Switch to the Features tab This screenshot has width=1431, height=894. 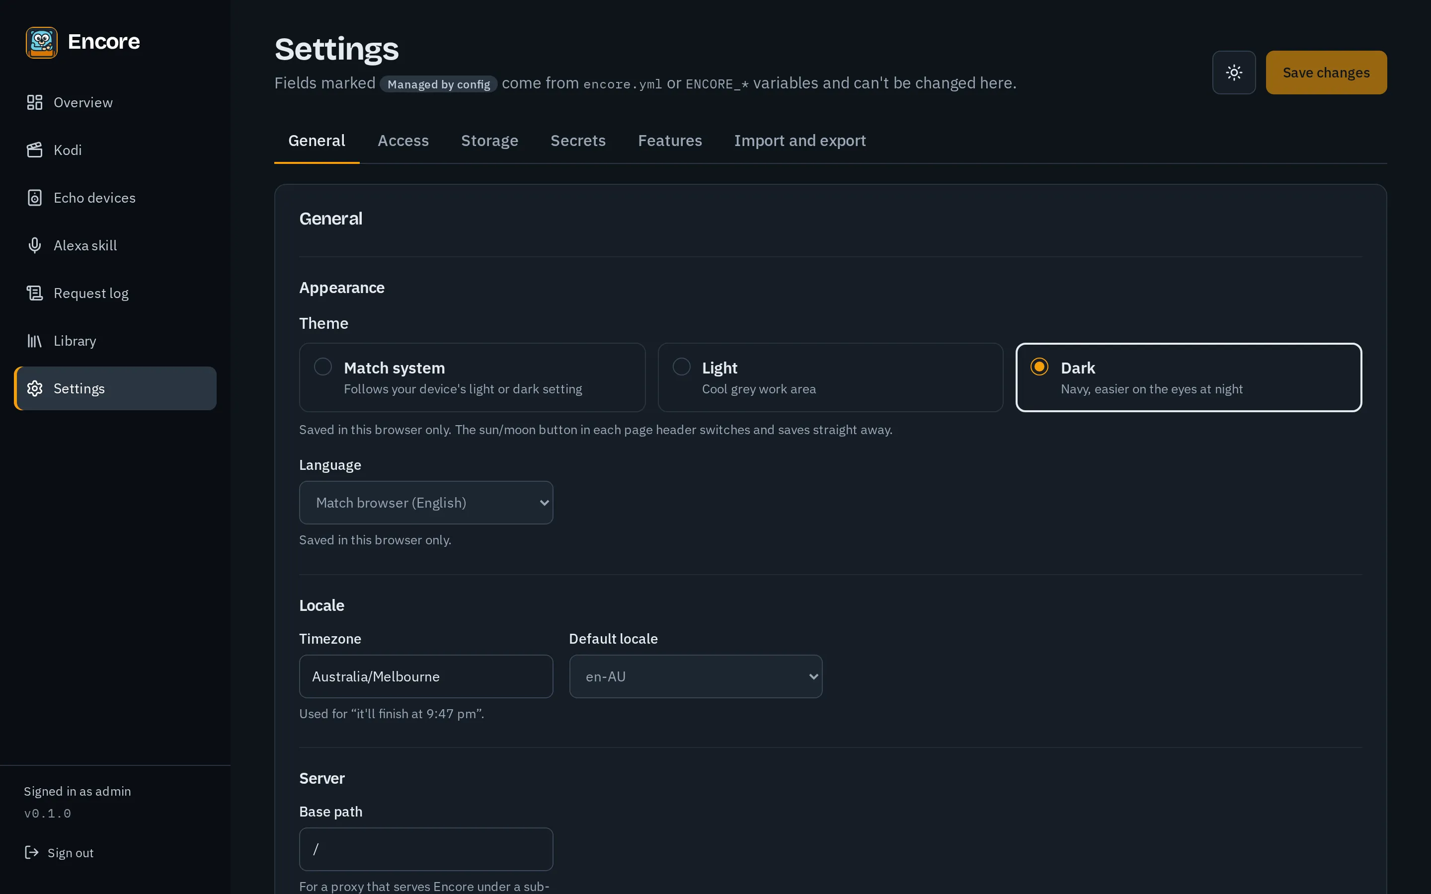(670, 141)
